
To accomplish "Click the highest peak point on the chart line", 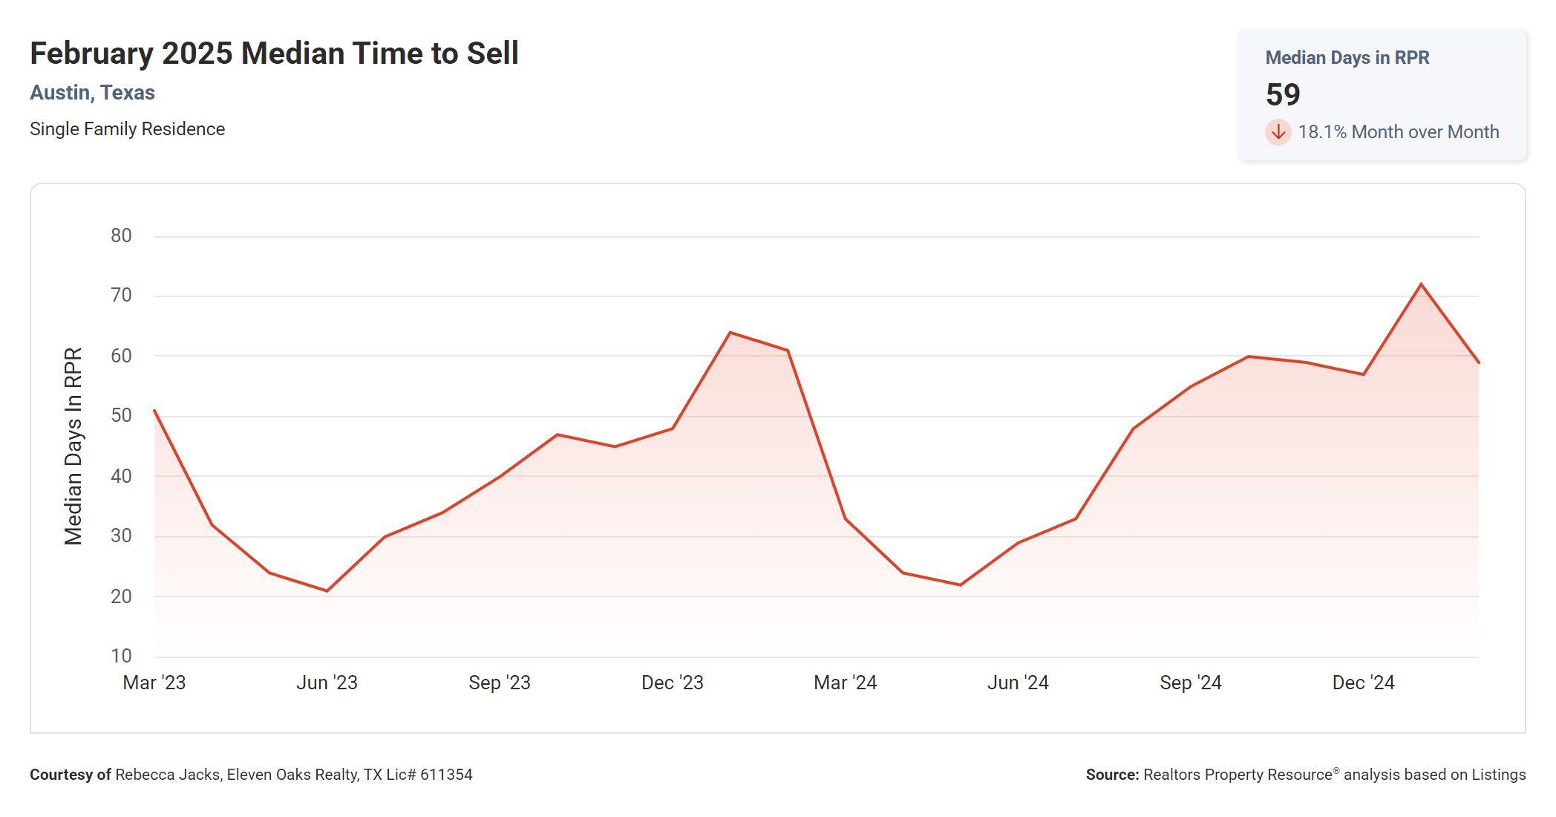I will 1421,284.
